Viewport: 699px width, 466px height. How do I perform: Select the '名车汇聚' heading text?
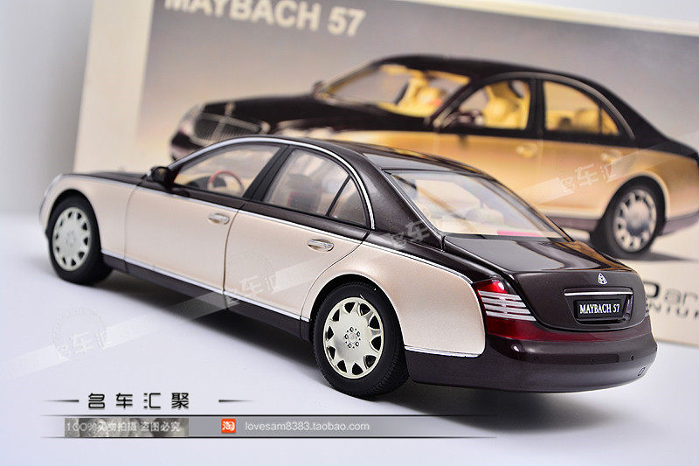pos(139,400)
